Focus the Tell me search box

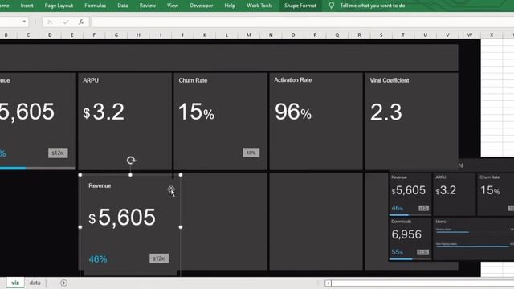373,6
